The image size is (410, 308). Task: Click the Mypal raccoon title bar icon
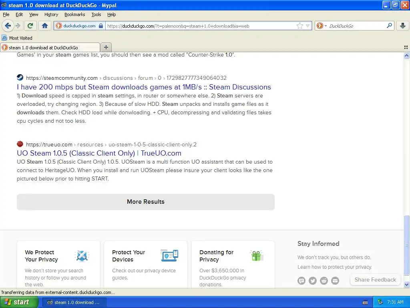pyautogui.click(x=4, y=5)
